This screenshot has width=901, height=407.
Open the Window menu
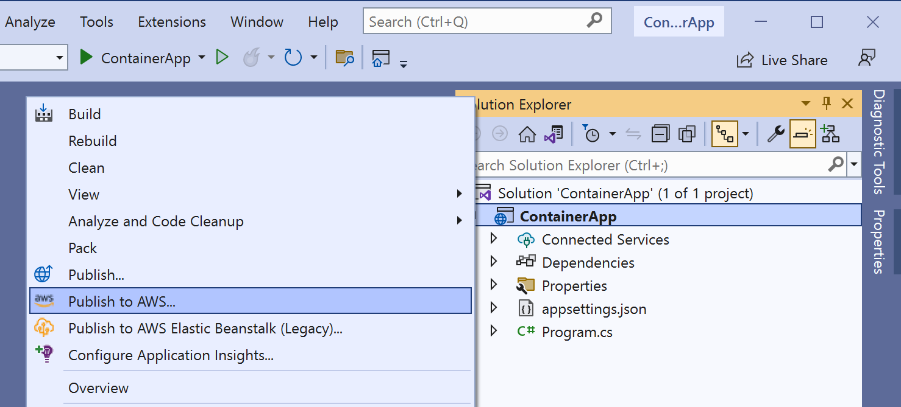257,22
